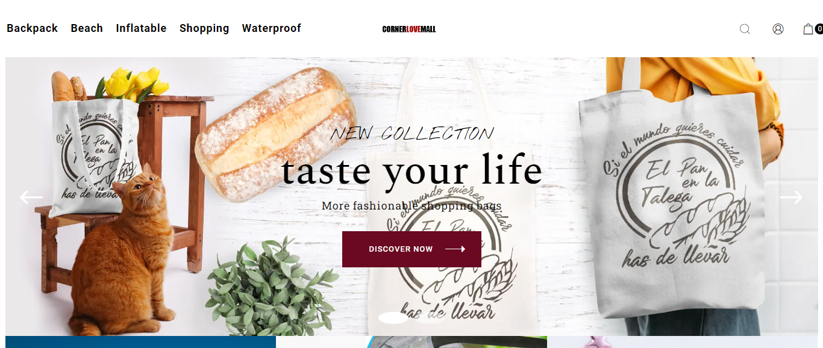The width and height of the screenshot is (823, 348).
Task: Click the Discover Now button
Action: coord(411,249)
